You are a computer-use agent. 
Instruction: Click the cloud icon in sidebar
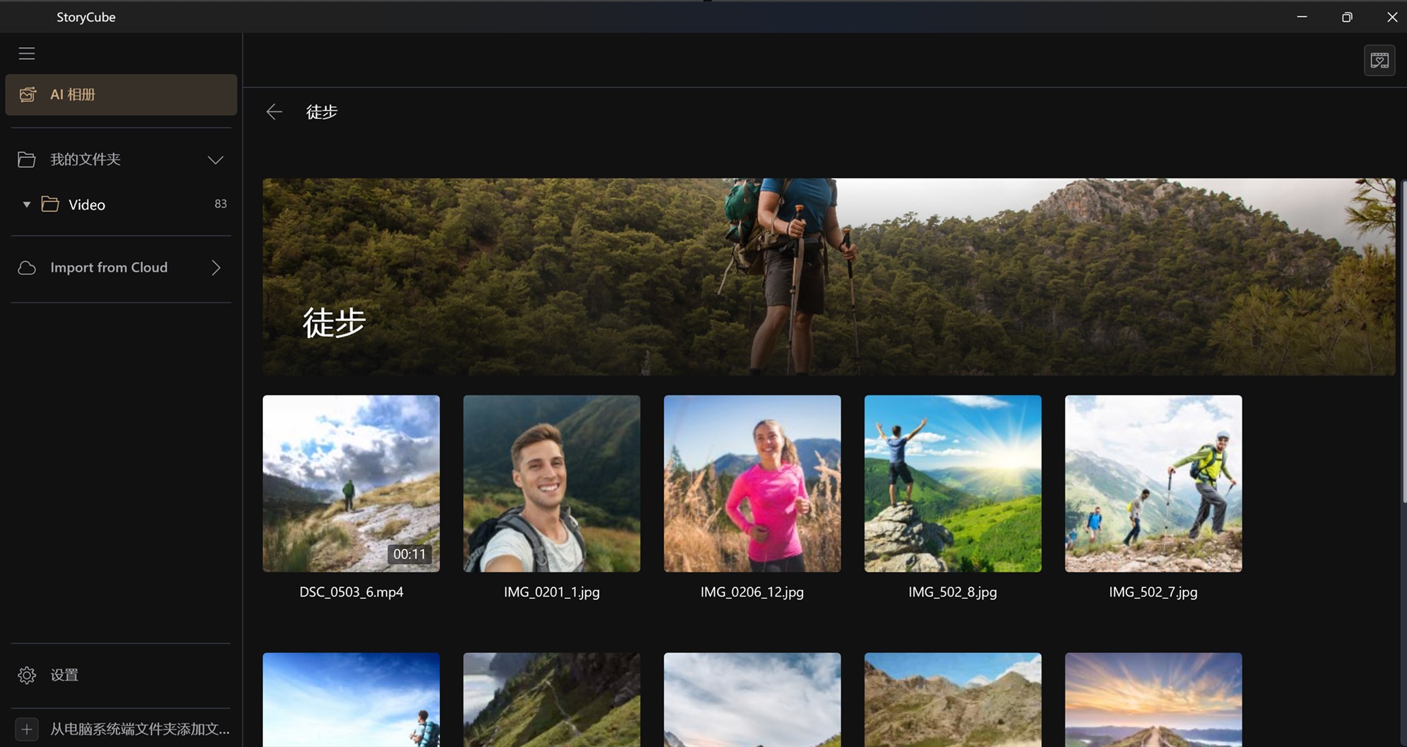point(27,268)
